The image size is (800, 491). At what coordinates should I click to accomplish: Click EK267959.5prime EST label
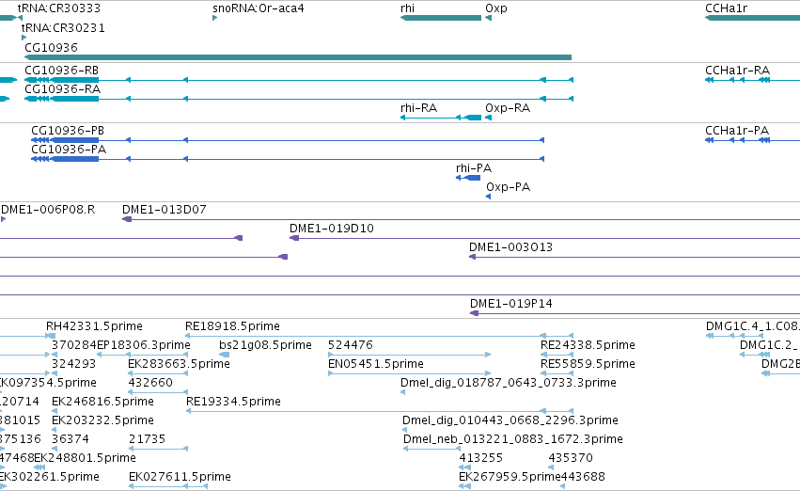510,477
